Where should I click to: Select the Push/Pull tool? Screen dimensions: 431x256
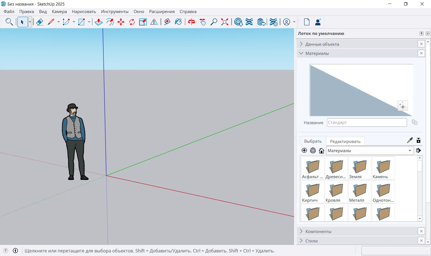pos(99,22)
